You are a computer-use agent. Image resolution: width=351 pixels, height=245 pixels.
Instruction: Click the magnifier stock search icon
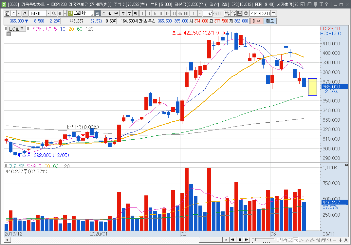click(x=54, y=14)
